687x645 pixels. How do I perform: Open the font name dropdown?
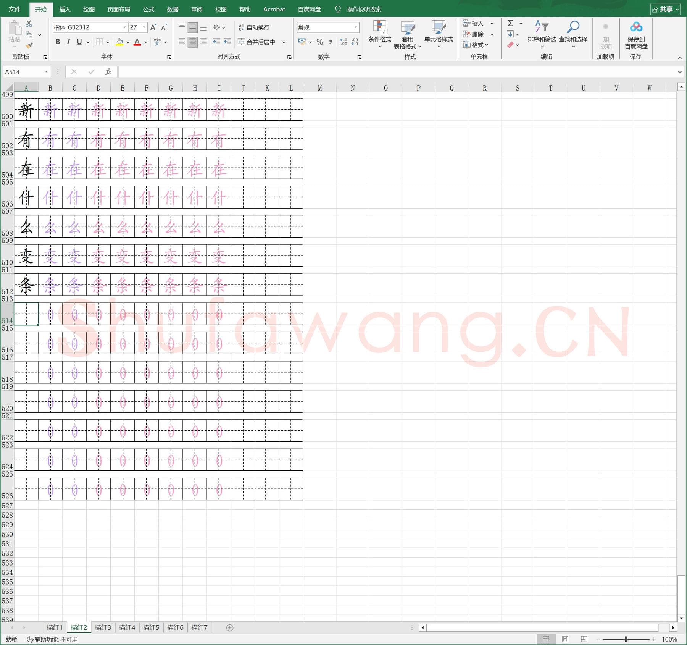(124, 27)
